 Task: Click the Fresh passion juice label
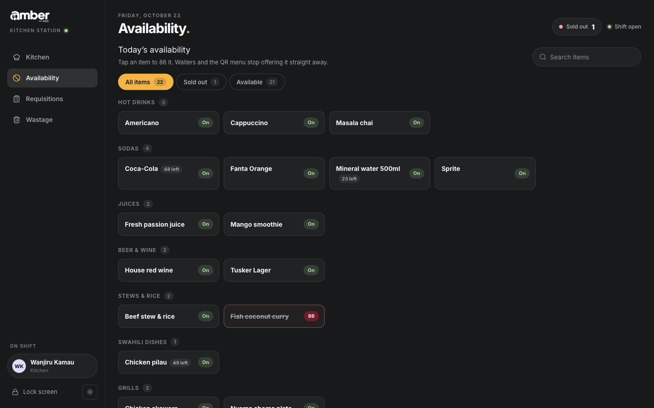154,224
